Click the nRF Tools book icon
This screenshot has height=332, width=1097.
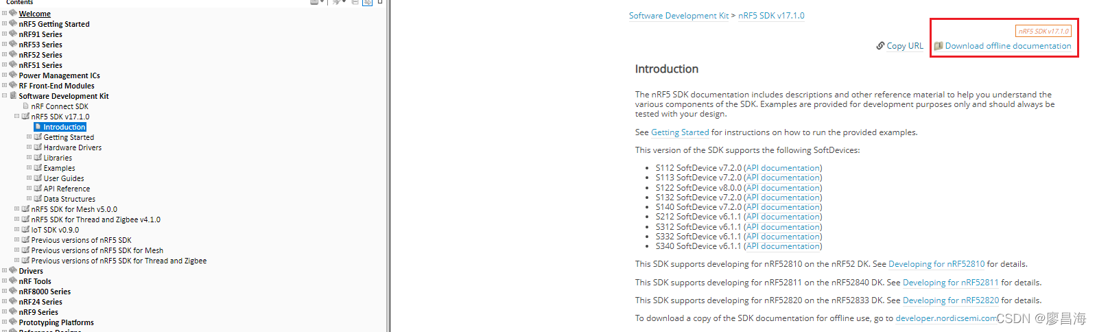click(x=13, y=281)
